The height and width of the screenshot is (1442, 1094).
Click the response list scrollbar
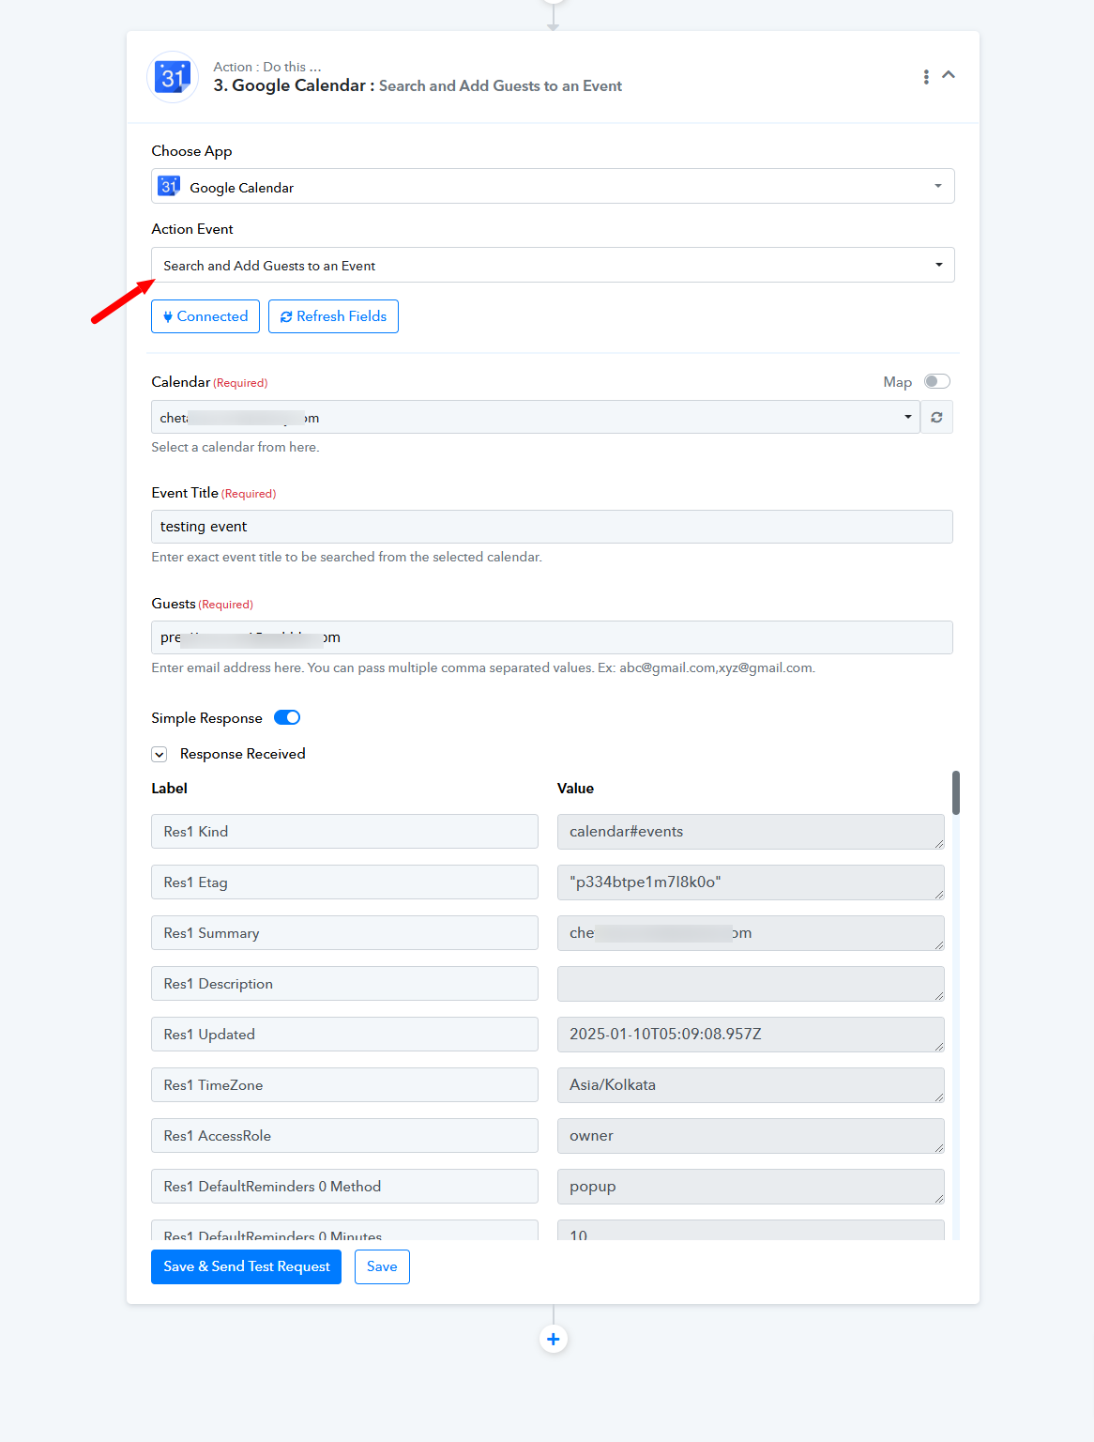pos(956,793)
